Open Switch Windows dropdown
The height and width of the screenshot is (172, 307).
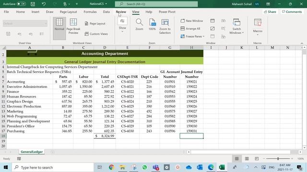[236, 27]
